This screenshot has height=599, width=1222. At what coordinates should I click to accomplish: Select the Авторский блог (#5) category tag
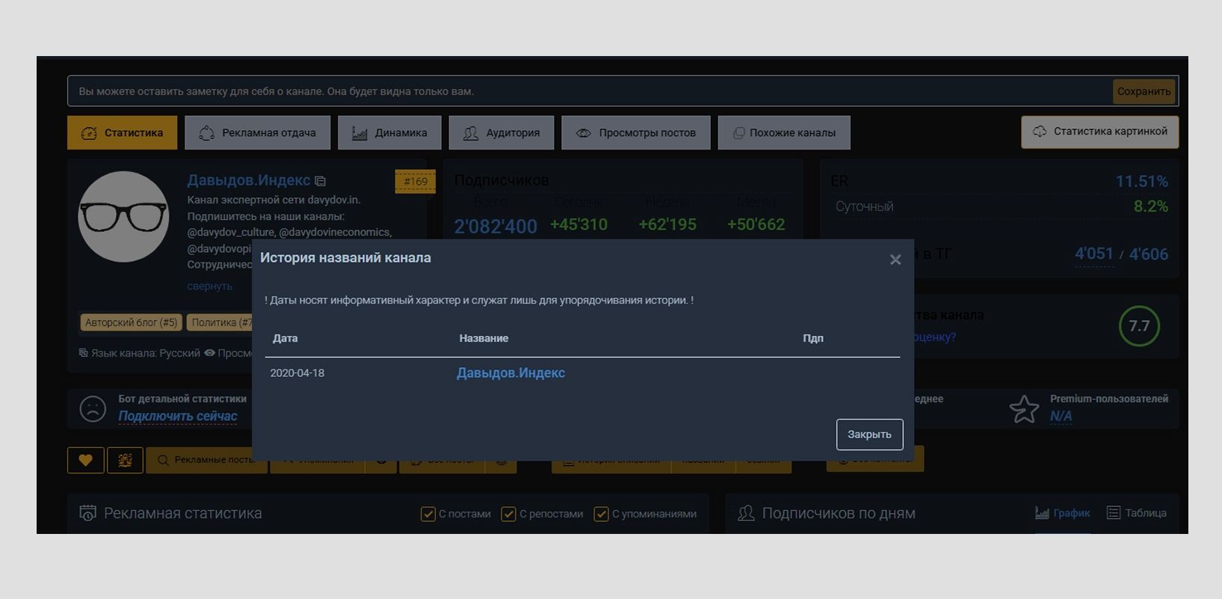coord(131,322)
